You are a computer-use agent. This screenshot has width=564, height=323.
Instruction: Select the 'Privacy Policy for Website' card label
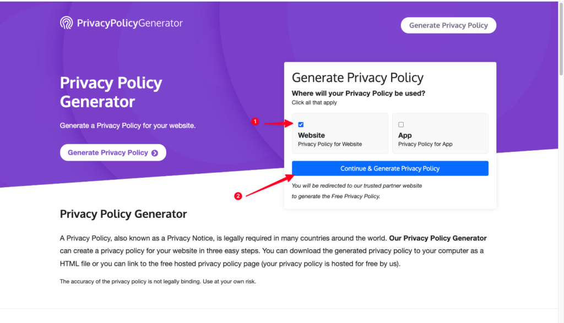click(330, 144)
